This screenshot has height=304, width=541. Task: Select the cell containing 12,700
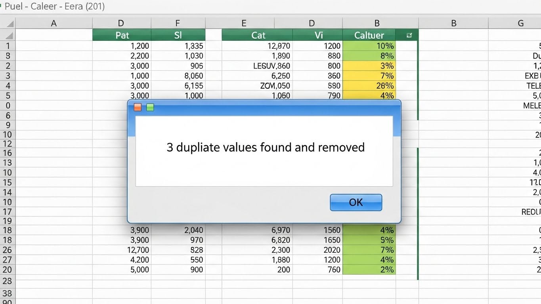pyautogui.click(x=122, y=250)
